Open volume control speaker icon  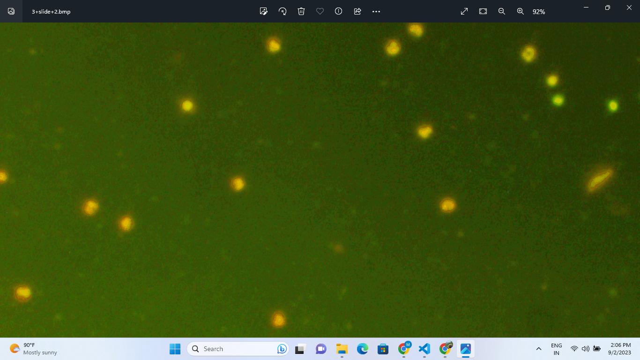586,349
